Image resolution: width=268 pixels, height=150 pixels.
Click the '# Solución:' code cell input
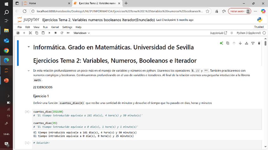(145, 143)
